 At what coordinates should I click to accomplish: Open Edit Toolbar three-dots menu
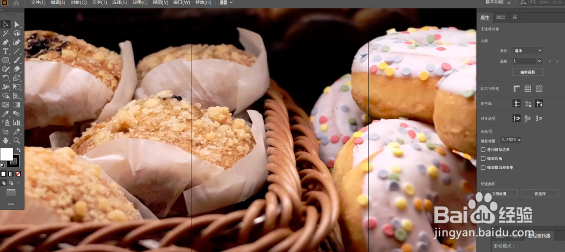coord(11,204)
